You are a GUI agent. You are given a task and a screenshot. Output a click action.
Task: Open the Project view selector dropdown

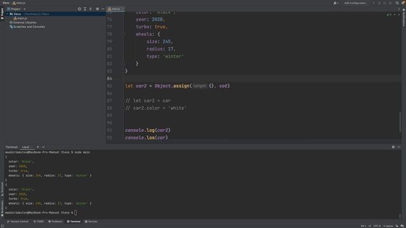click(x=16, y=9)
